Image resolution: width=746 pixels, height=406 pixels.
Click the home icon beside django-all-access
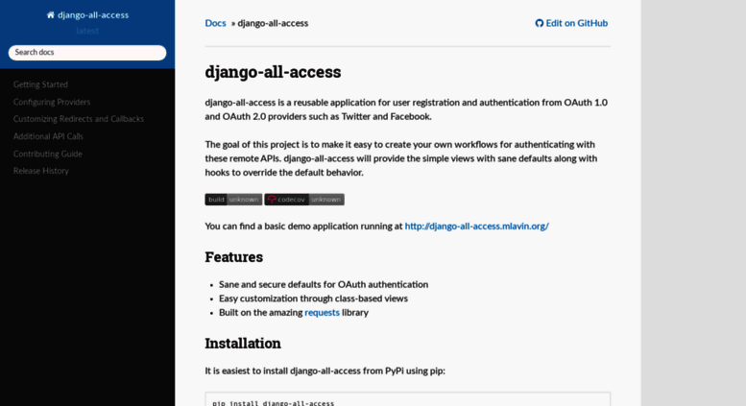click(51, 15)
